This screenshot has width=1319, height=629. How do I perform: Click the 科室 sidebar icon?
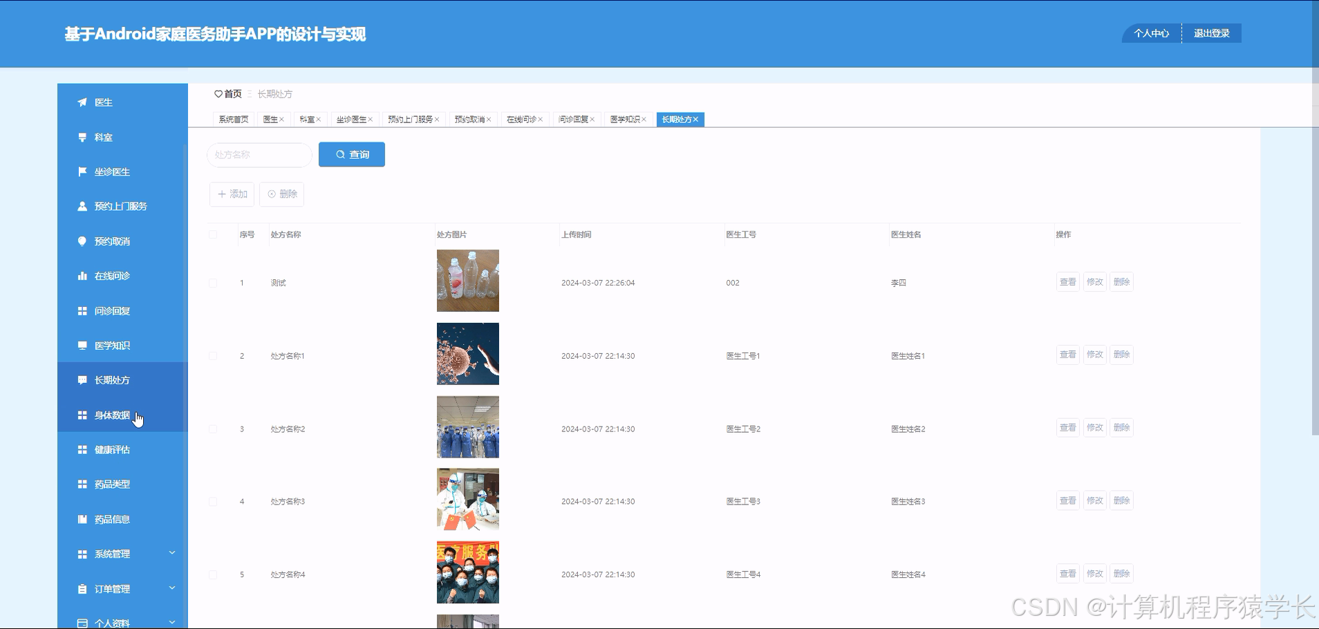click(82, 137)
